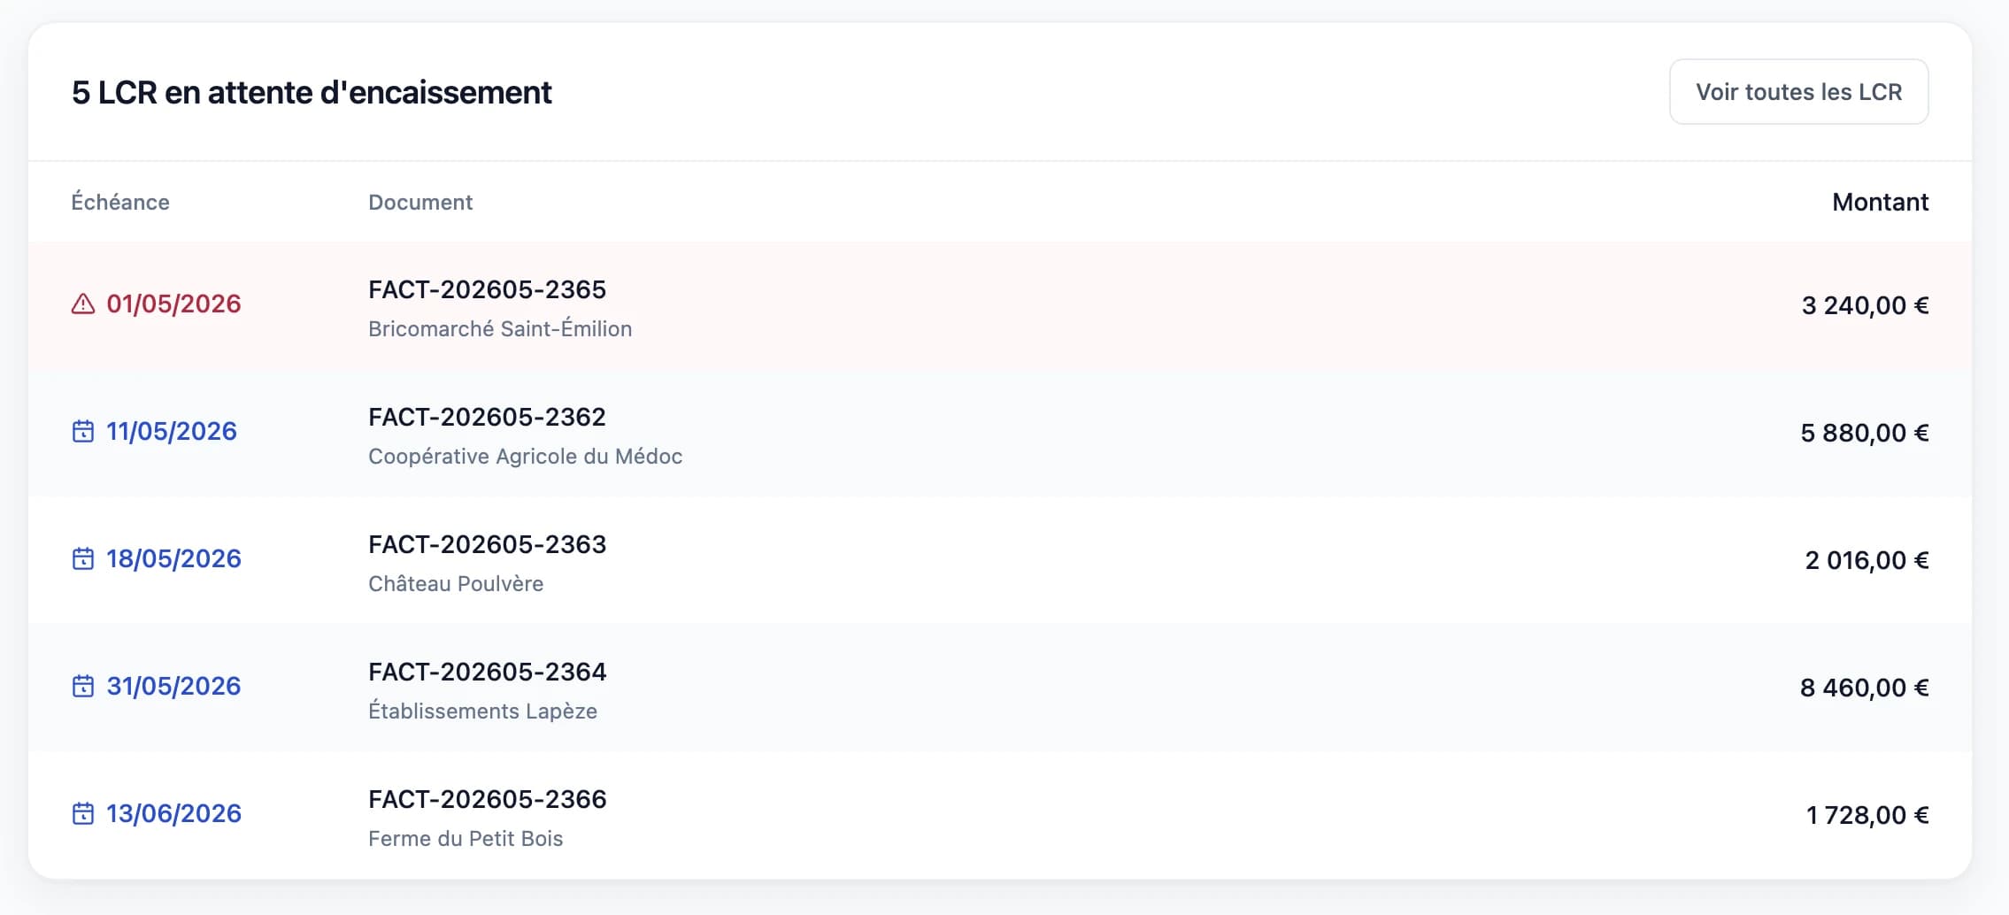Image resolution: width=2009 pixels, height=915 pixels.
Task: Click due date 13/06/2026
Action: 173,814
